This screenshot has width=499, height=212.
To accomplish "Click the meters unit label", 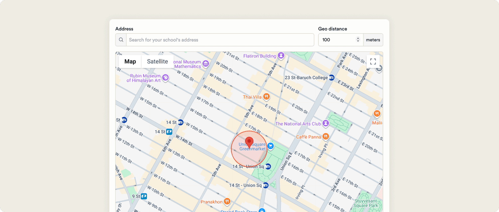I will [373, 40].
